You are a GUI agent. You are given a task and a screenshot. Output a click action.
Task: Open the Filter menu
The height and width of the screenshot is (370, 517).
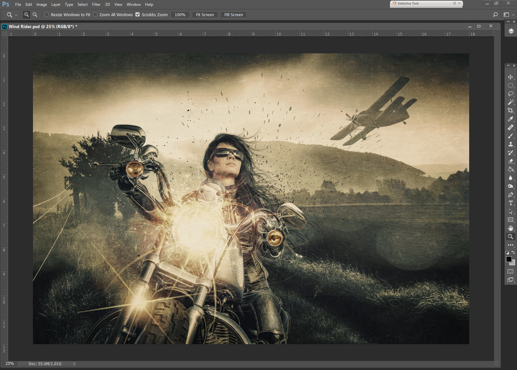click(96, 5)
